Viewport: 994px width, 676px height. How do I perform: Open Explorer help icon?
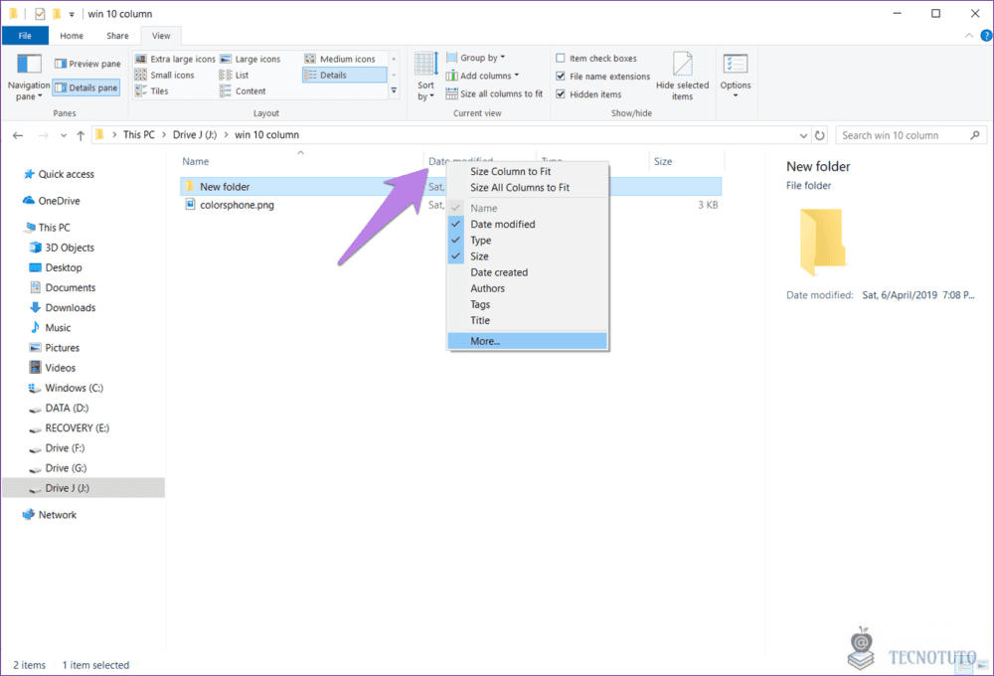click(x=986, y=36)
